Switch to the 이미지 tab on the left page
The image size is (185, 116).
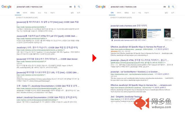[25, 13]
